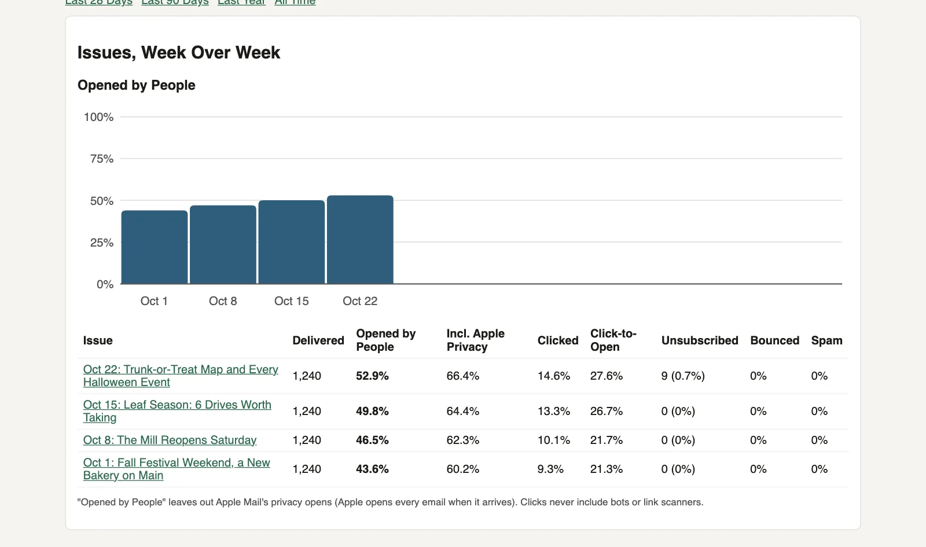Click the Spam column header
This screenshot has height=547, width=926.
click(x=826, y=340)
